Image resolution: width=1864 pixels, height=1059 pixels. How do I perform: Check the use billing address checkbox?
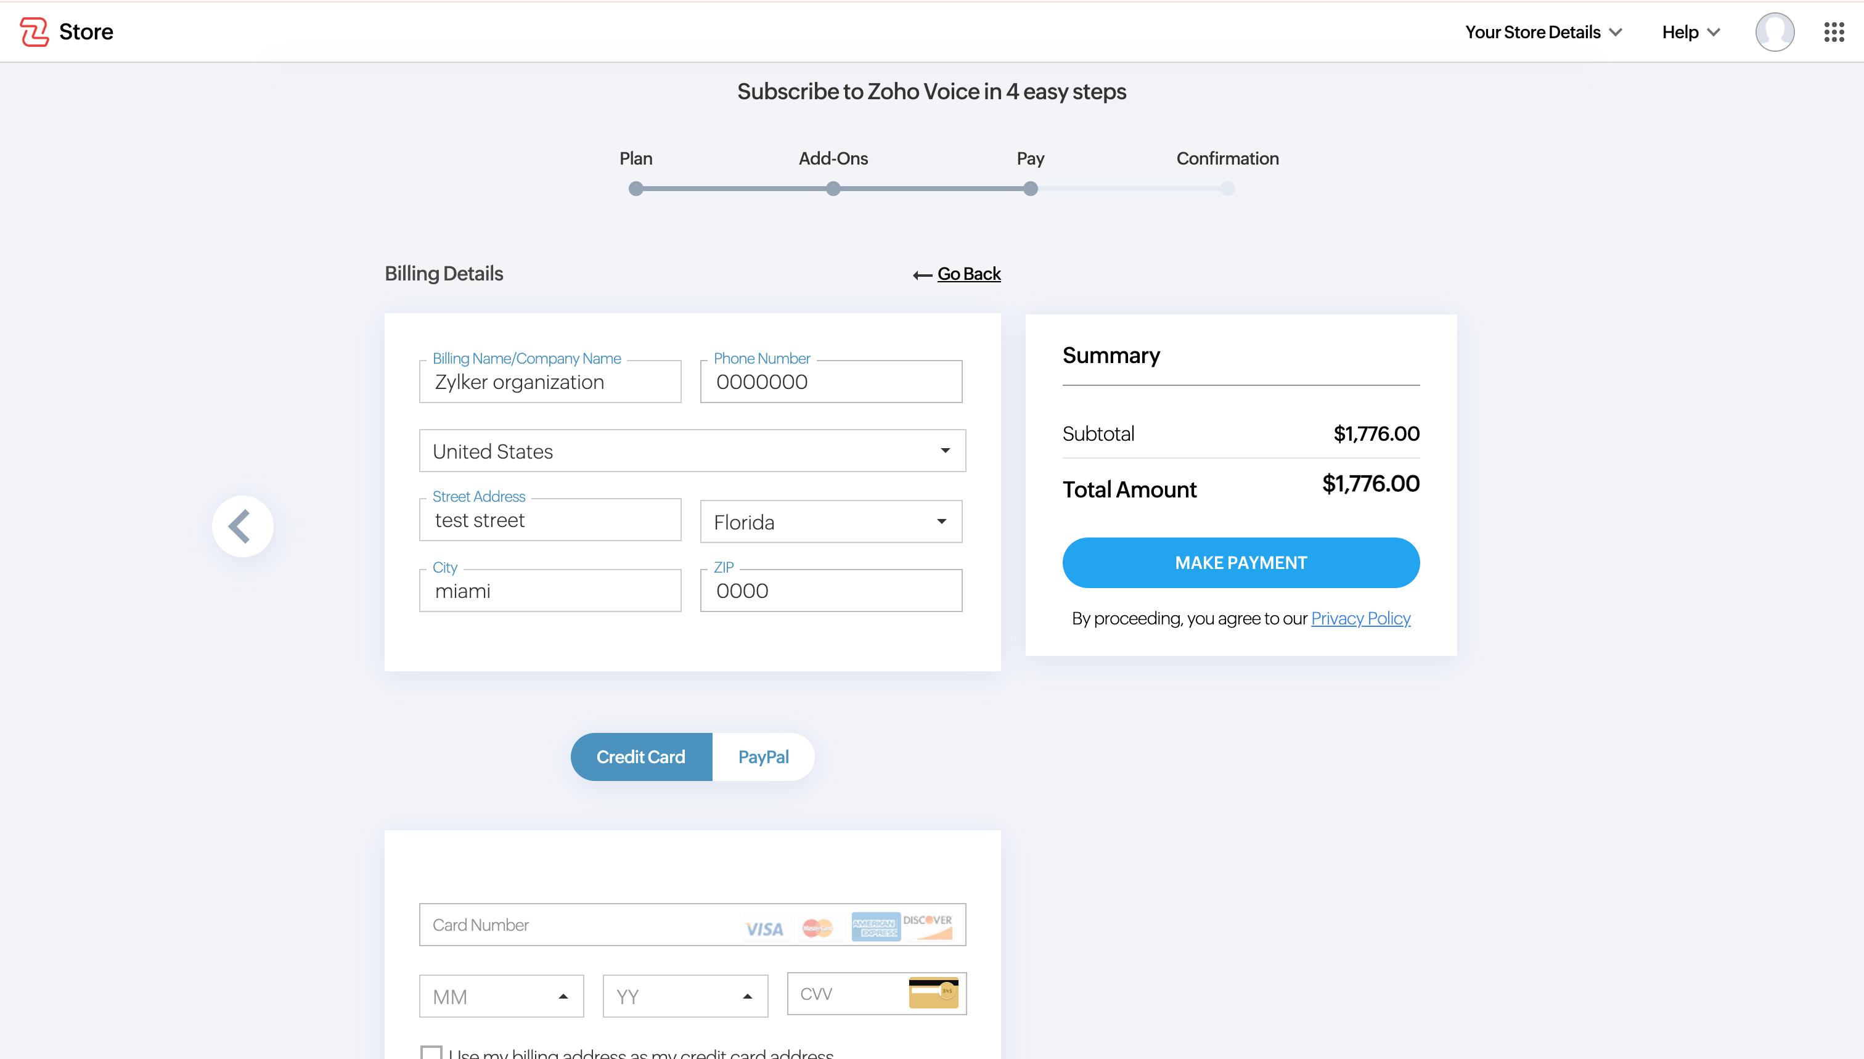pos(431,1052)
